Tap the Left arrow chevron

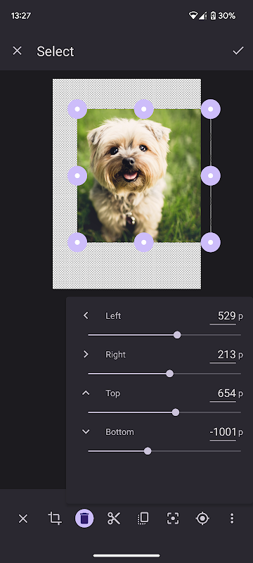[86, 315]
